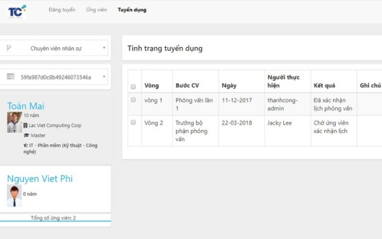The width and height of the screenshot is (382, 239).
Task: Select the Tuyển dụng tab
Action: 132,10
